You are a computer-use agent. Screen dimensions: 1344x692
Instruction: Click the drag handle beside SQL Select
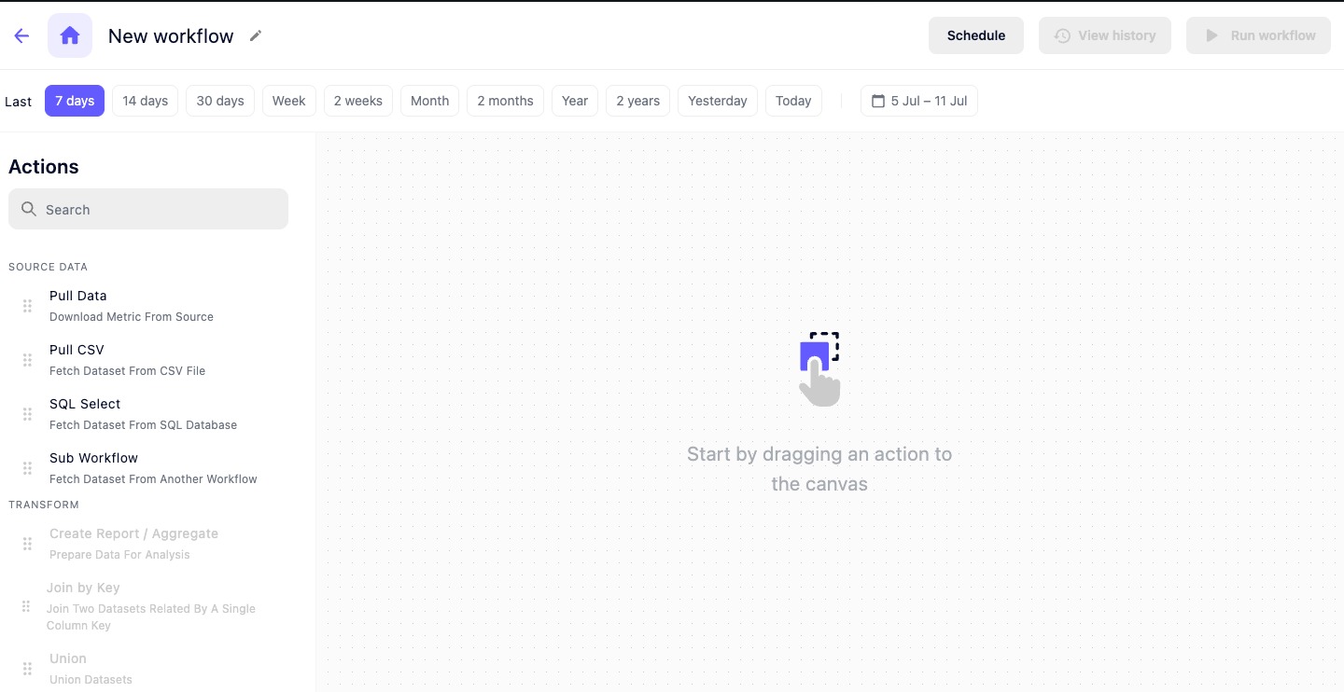pos(27,413)
